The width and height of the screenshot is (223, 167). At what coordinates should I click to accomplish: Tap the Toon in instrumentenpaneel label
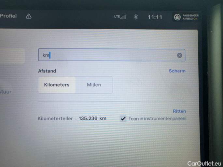click(158, 119)
